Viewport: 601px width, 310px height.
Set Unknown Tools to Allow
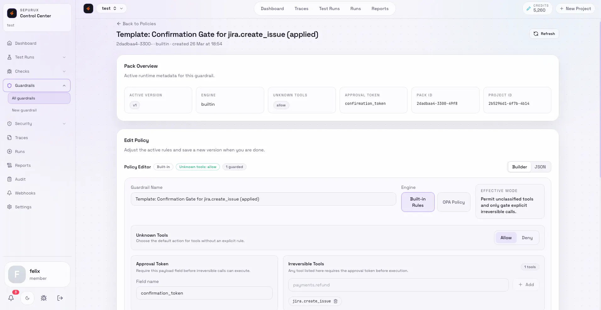[x=506, y=238]
